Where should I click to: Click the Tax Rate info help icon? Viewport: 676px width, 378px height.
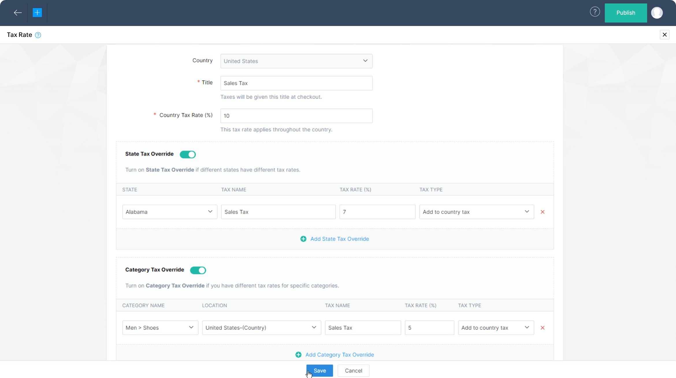38,35
